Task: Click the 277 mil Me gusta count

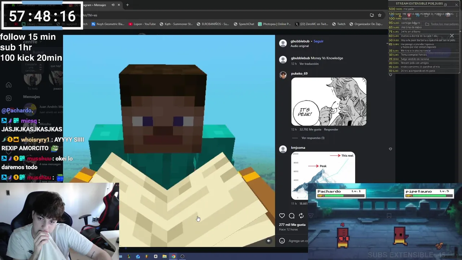Action: point(292,225)
